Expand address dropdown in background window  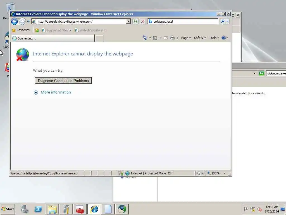pyautogui.click(x=254, y=73)
